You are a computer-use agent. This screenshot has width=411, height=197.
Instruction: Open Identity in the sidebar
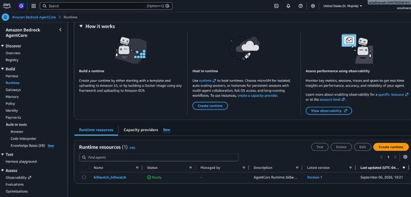(x=12, y=110)
